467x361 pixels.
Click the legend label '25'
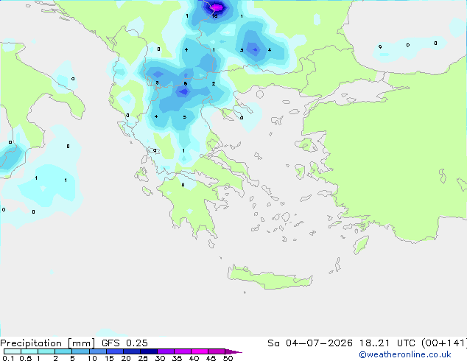point(143,358)
